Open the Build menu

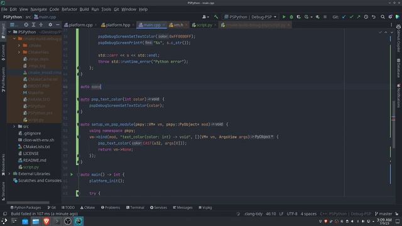84,9
